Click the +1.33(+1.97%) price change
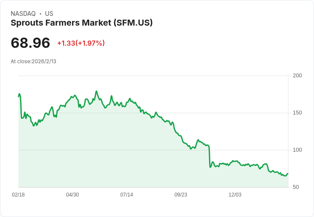Image resolution: width=314 pixels, height=217 pixels. 81,43
